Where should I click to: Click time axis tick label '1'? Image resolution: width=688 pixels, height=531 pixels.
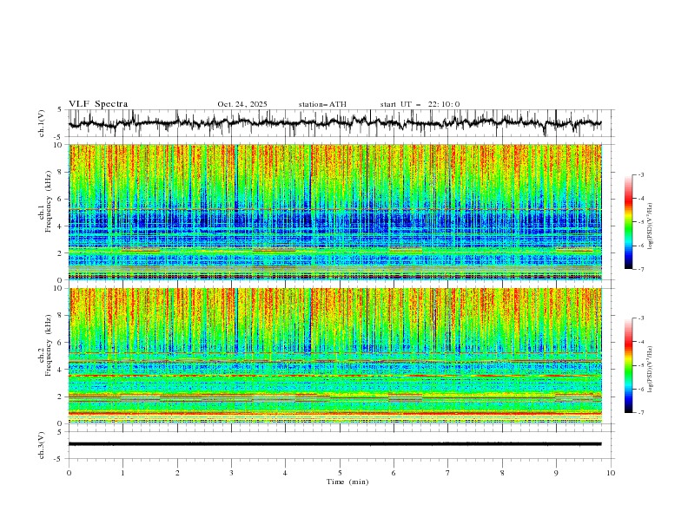pos(122,473)
